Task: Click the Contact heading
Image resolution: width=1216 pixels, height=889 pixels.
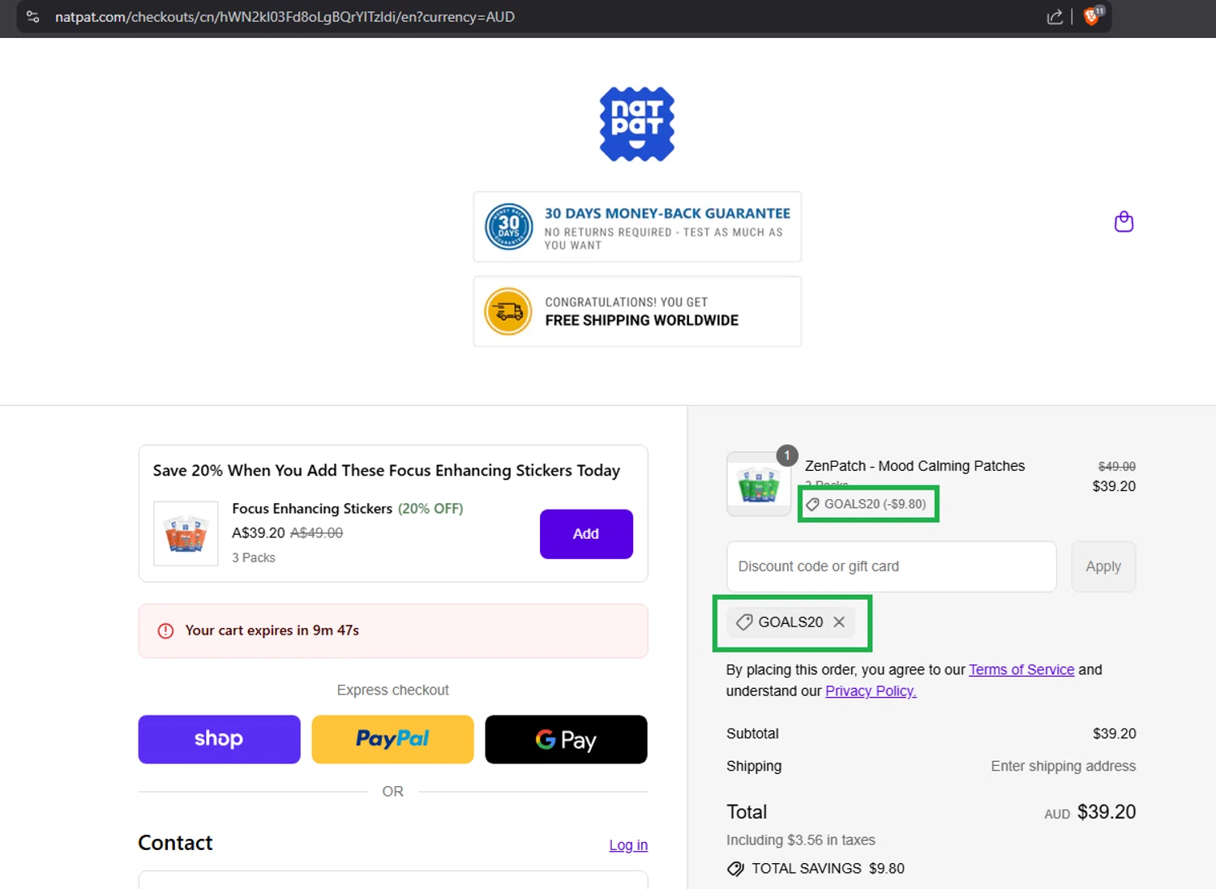Action: tap(175, 843)
